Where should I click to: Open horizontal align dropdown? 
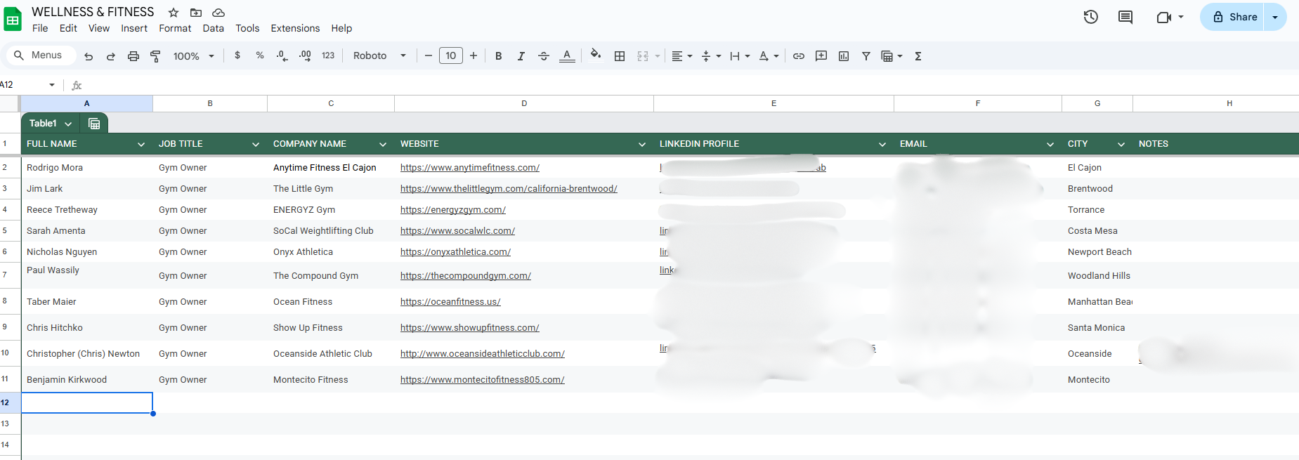[x=681, y=56]
